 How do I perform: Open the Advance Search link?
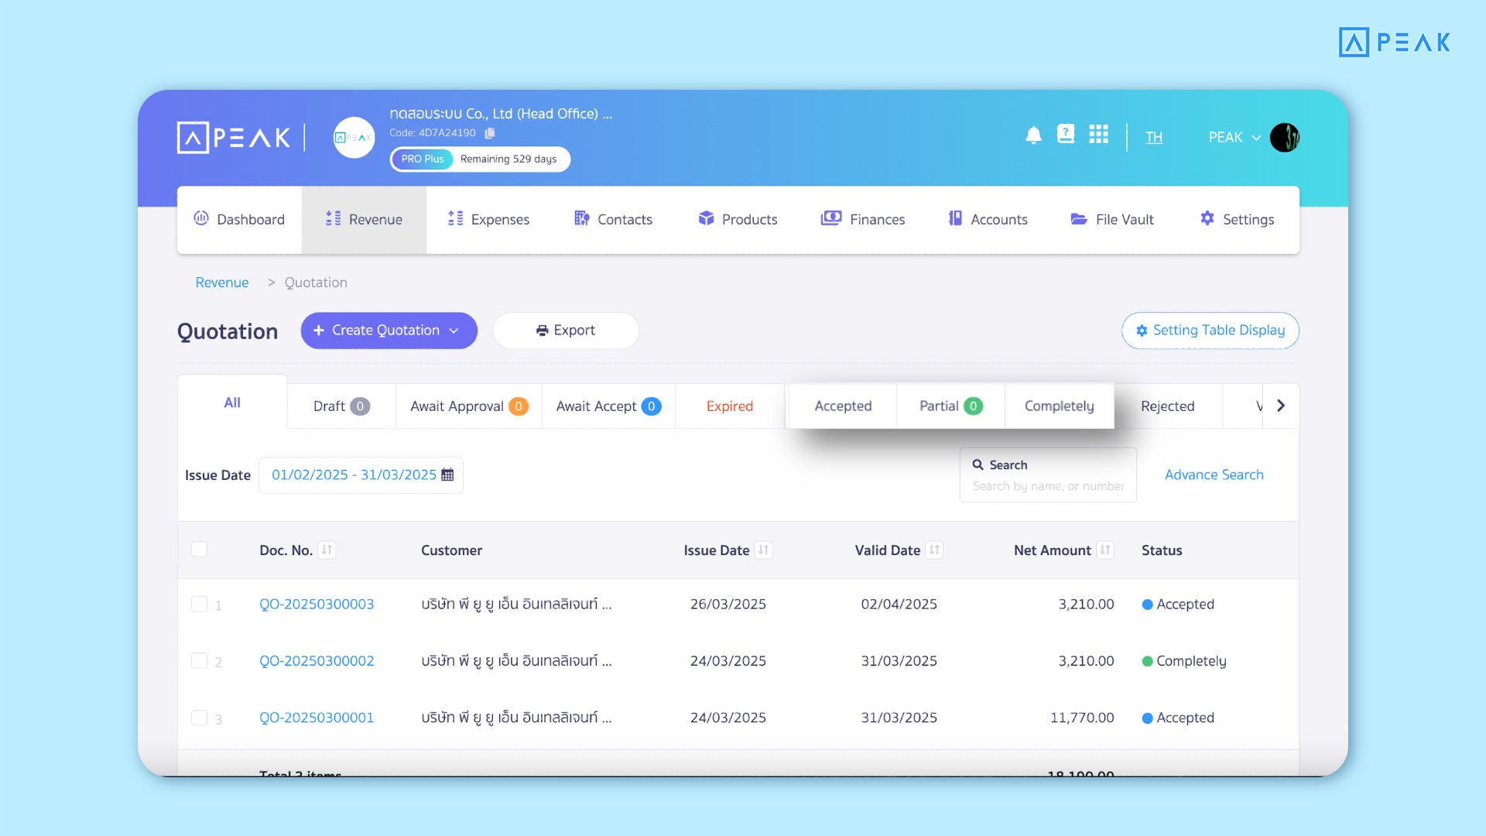point(1214,475)
